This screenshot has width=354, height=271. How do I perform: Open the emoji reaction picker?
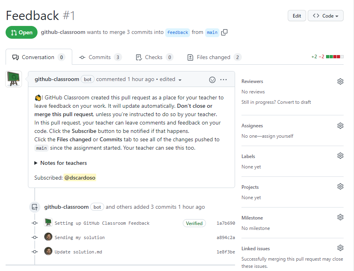(x=212, y=79)
